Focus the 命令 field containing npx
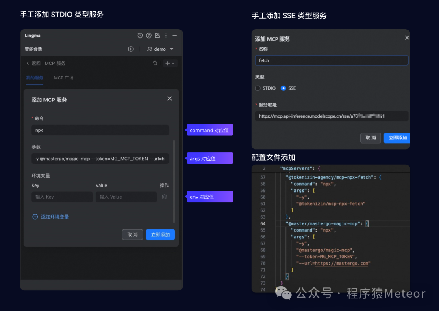 100,130
